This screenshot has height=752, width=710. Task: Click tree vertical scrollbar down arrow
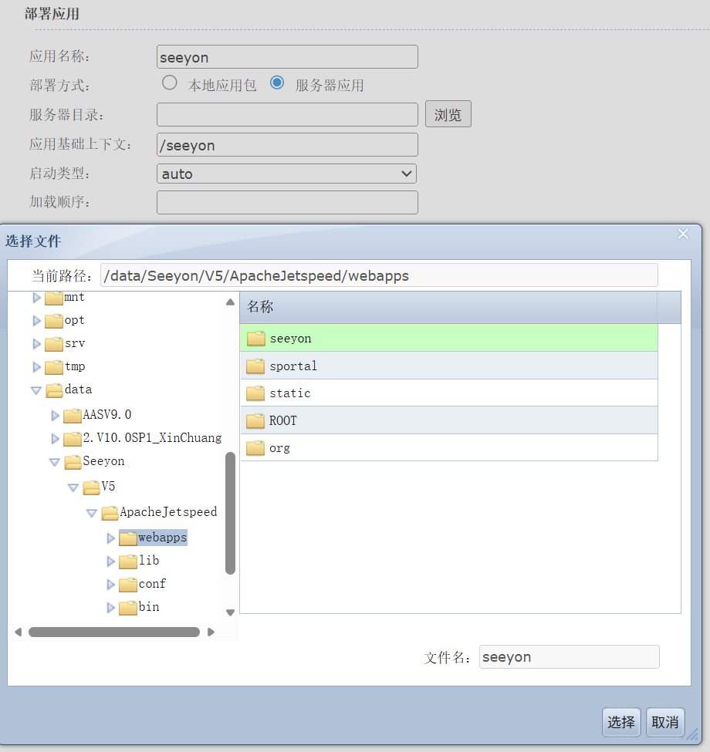pyautogui.click(x=230, y=612)
